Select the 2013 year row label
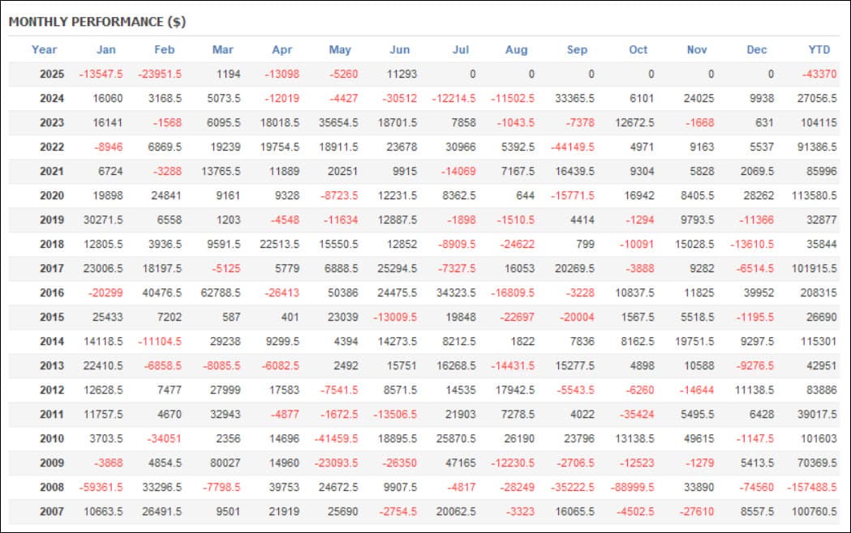Viewport: 851px width, 533px height. [52, 365]
